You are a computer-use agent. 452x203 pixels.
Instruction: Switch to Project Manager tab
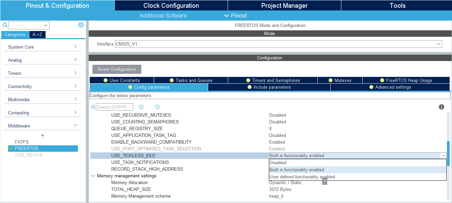(284, 5)
